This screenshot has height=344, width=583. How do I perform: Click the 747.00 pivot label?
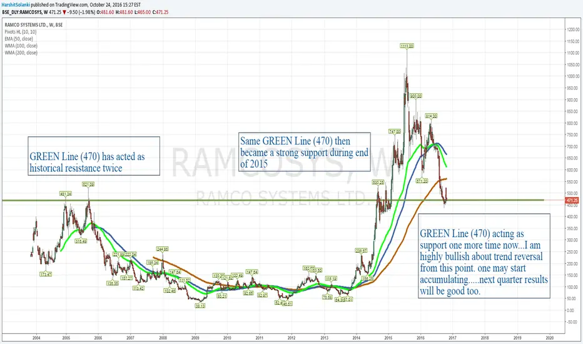(x=395, y=131)
